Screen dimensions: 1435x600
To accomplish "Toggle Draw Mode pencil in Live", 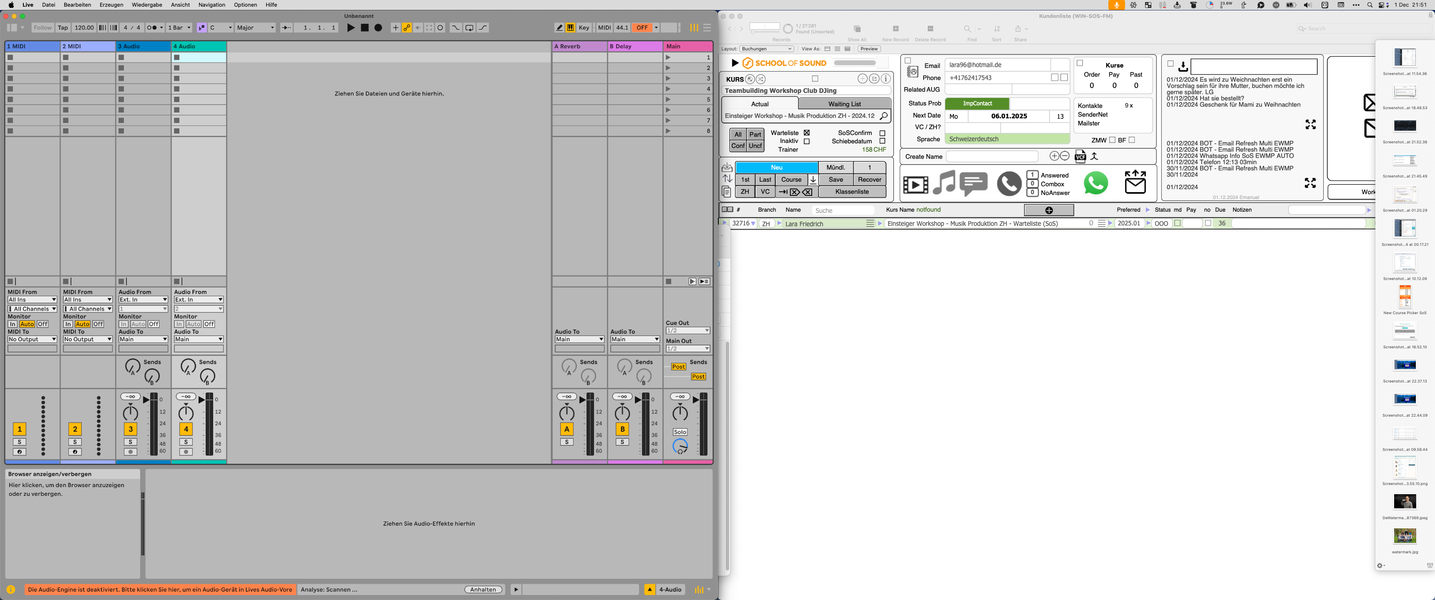I will point(559,28).
